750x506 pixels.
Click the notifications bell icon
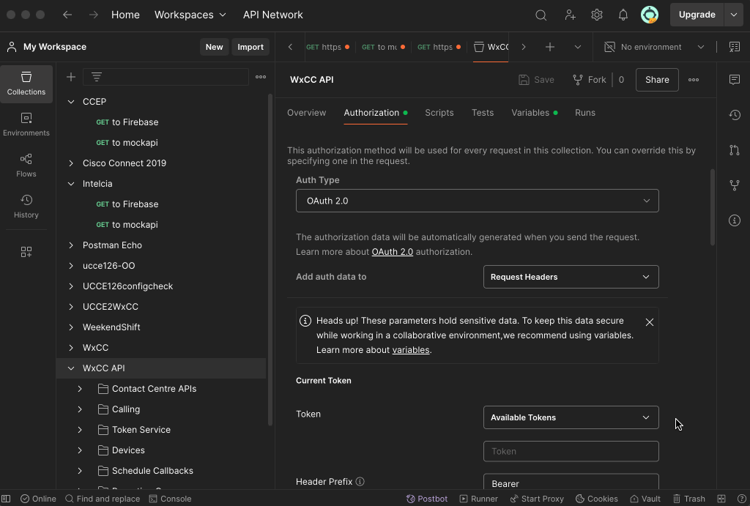click(x=623, y=15)
